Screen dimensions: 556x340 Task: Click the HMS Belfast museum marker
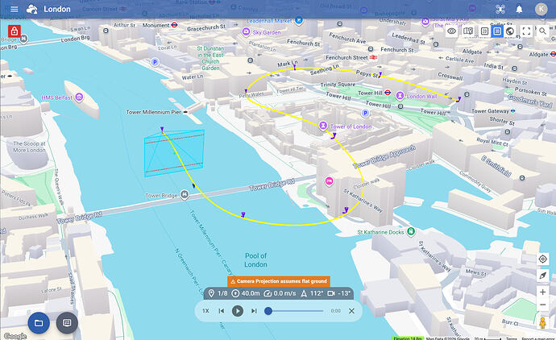(80, 97)
